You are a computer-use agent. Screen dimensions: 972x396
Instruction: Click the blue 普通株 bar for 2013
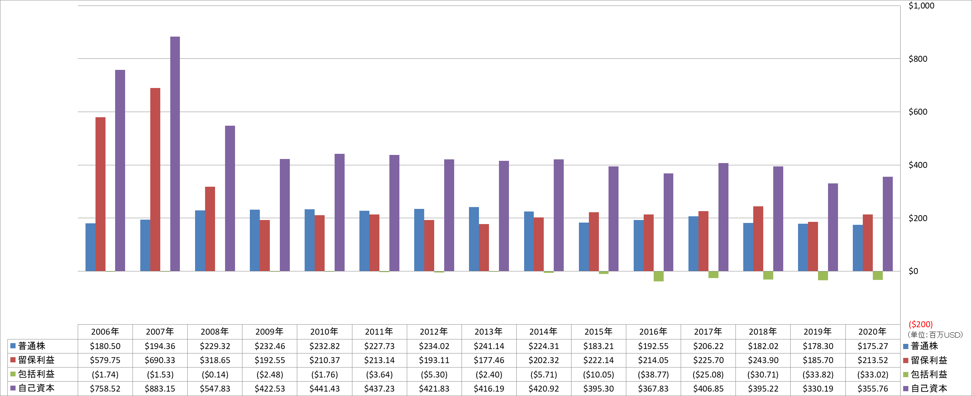point(474,239)
